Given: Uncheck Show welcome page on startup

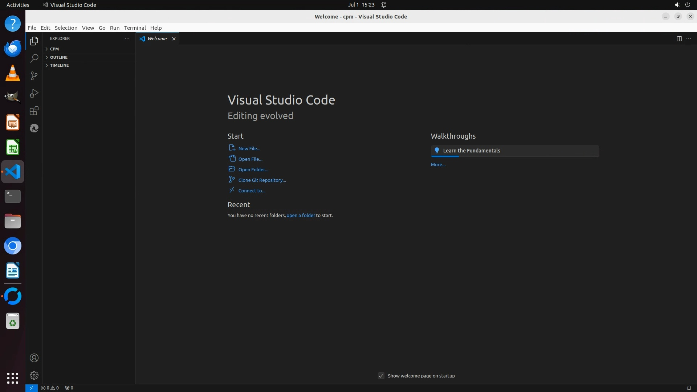Looking at the screenshot, I should [381, 376].
